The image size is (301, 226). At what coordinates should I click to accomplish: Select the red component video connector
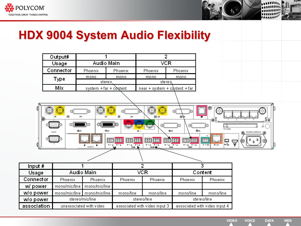128,124
